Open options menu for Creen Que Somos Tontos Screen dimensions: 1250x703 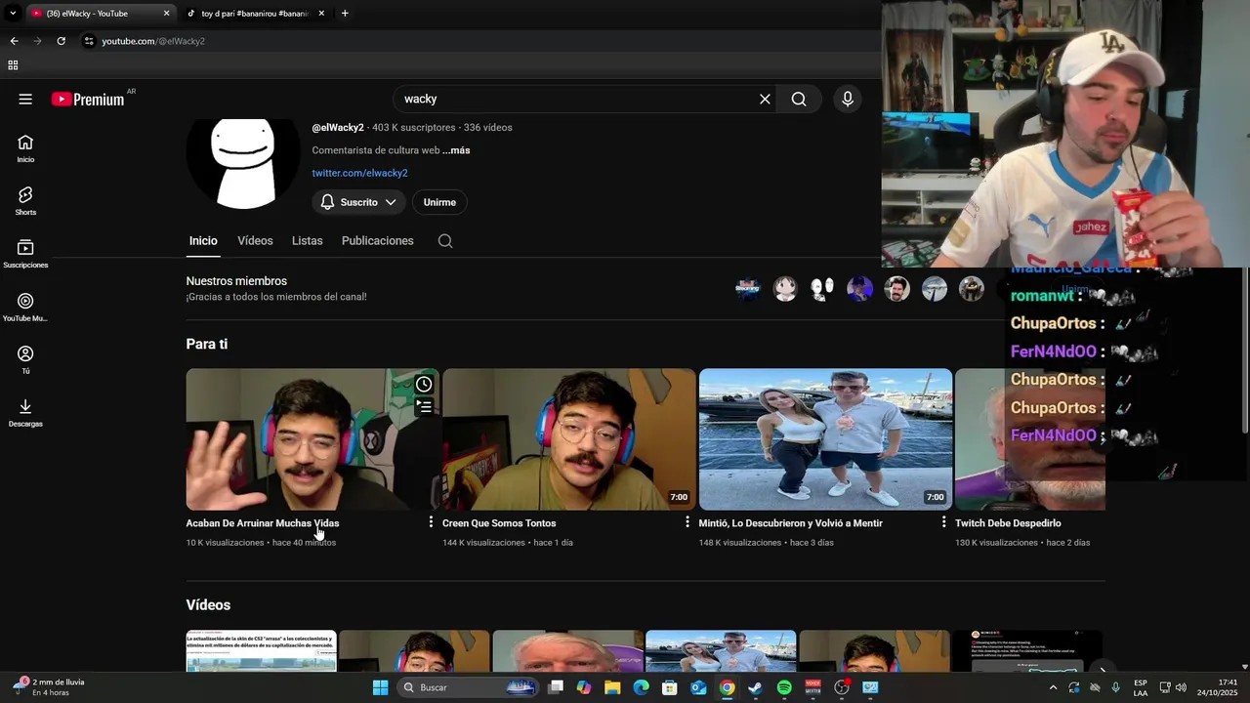(687, 522)
